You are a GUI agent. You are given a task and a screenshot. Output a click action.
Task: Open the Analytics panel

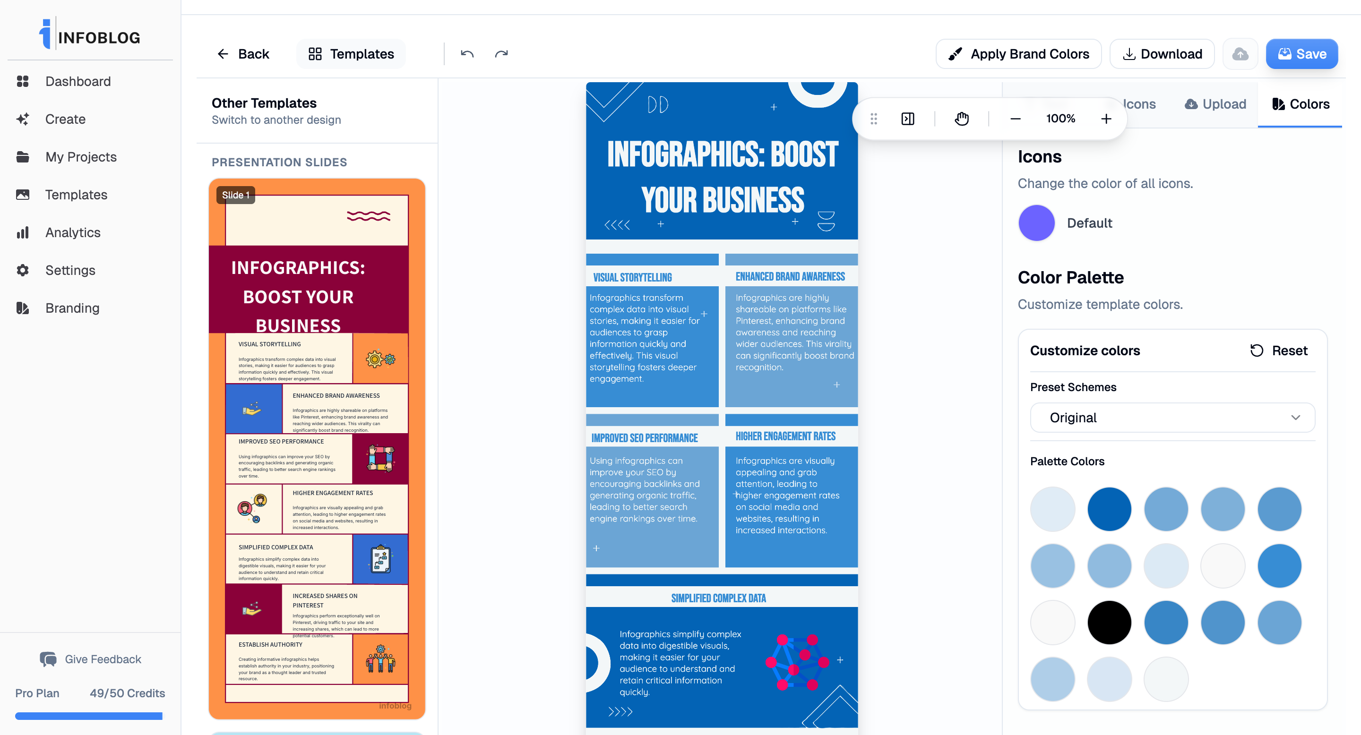[x=72, y=232]
